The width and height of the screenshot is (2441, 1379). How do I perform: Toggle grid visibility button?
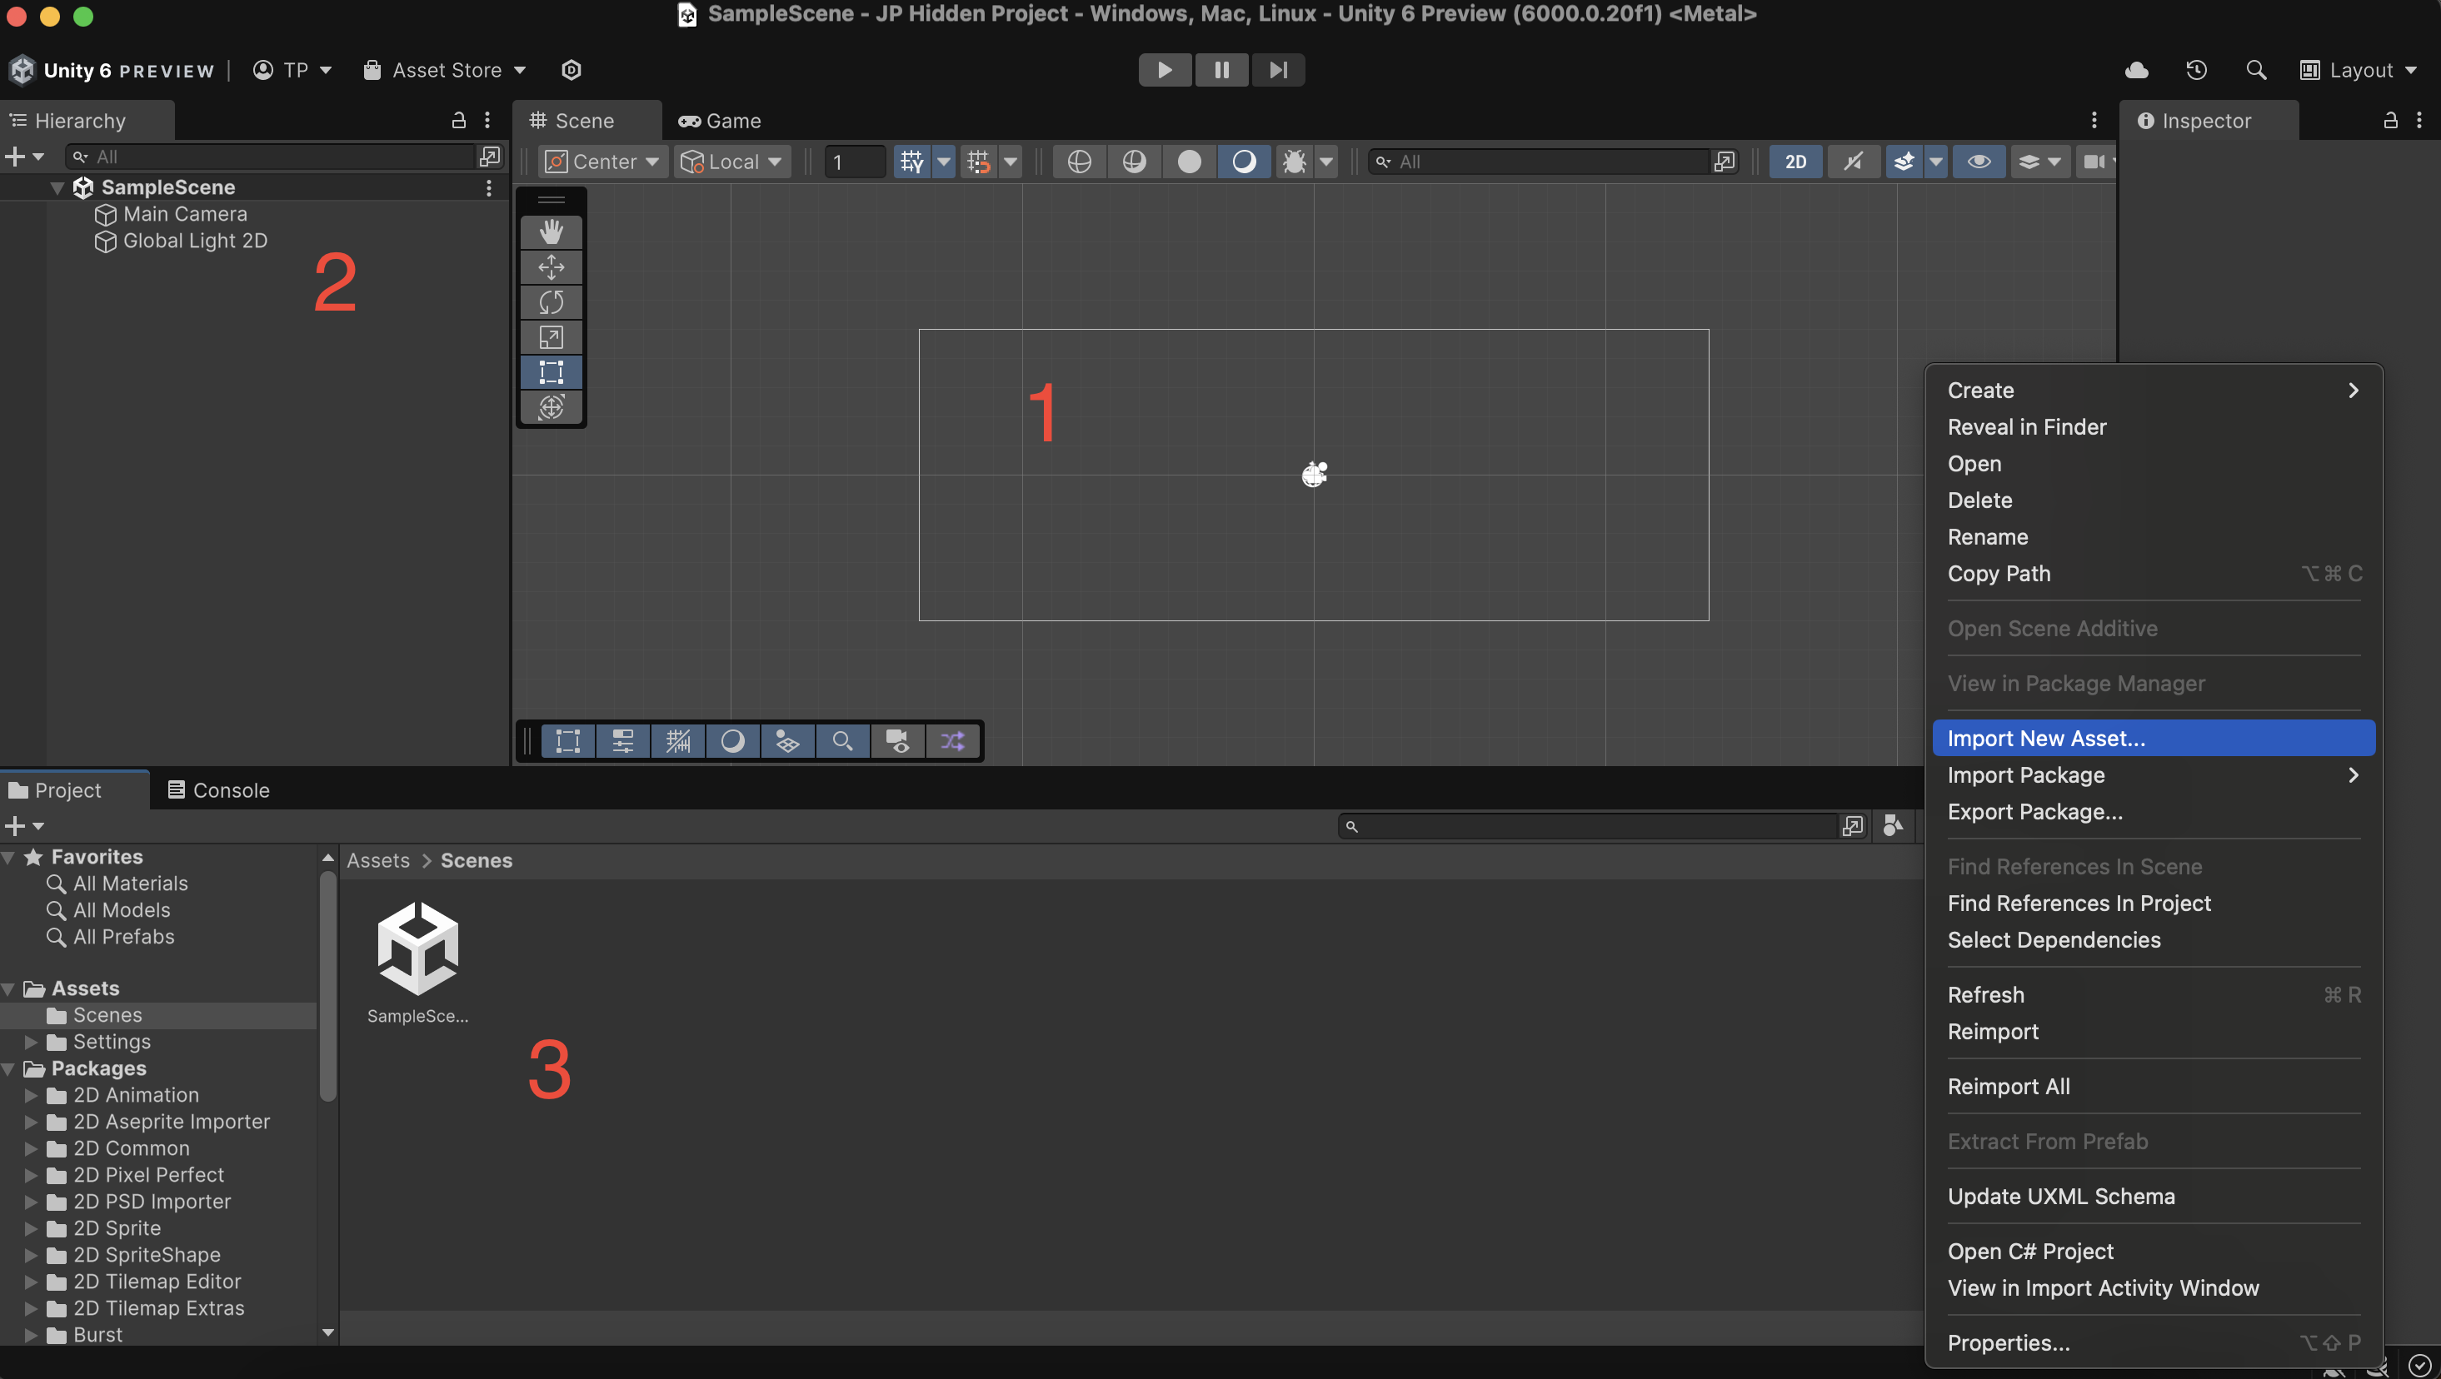pyautogui.click(x=911, y=162)
